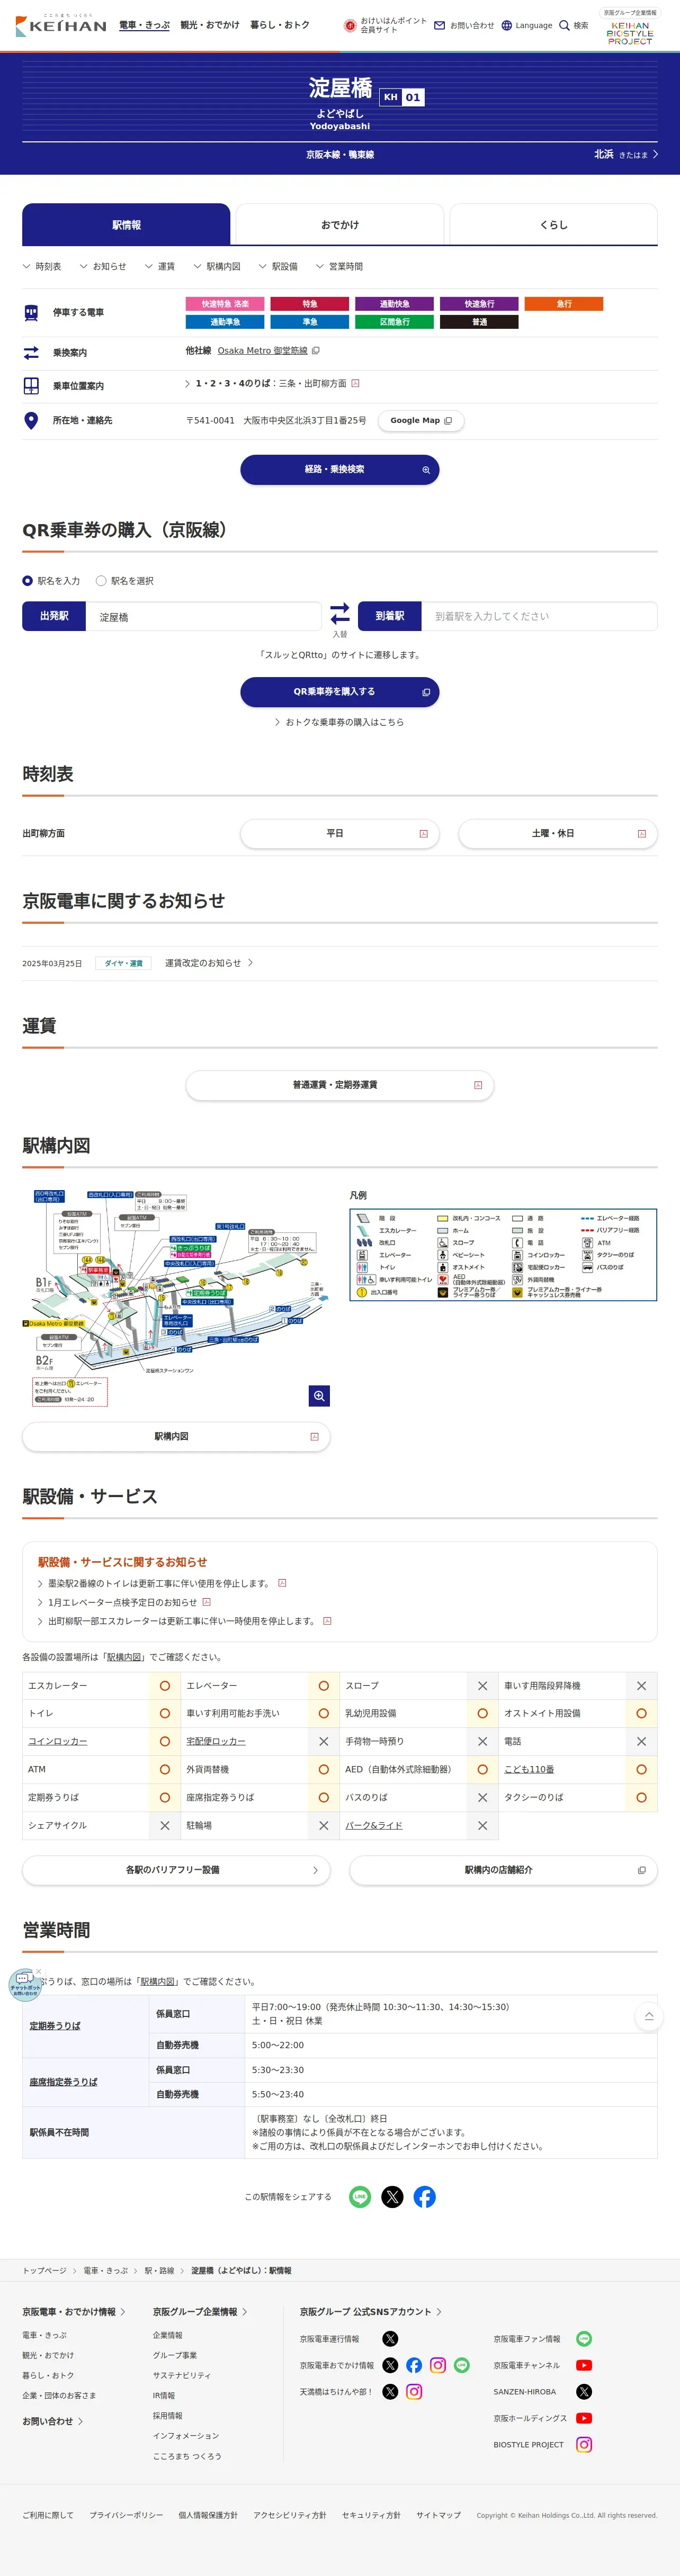Open SANZEN-HIROBA X icon
This screenshot has width=680, height=2576.
[x=584, y=2391]
